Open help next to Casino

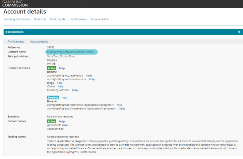tap(61, 87)
